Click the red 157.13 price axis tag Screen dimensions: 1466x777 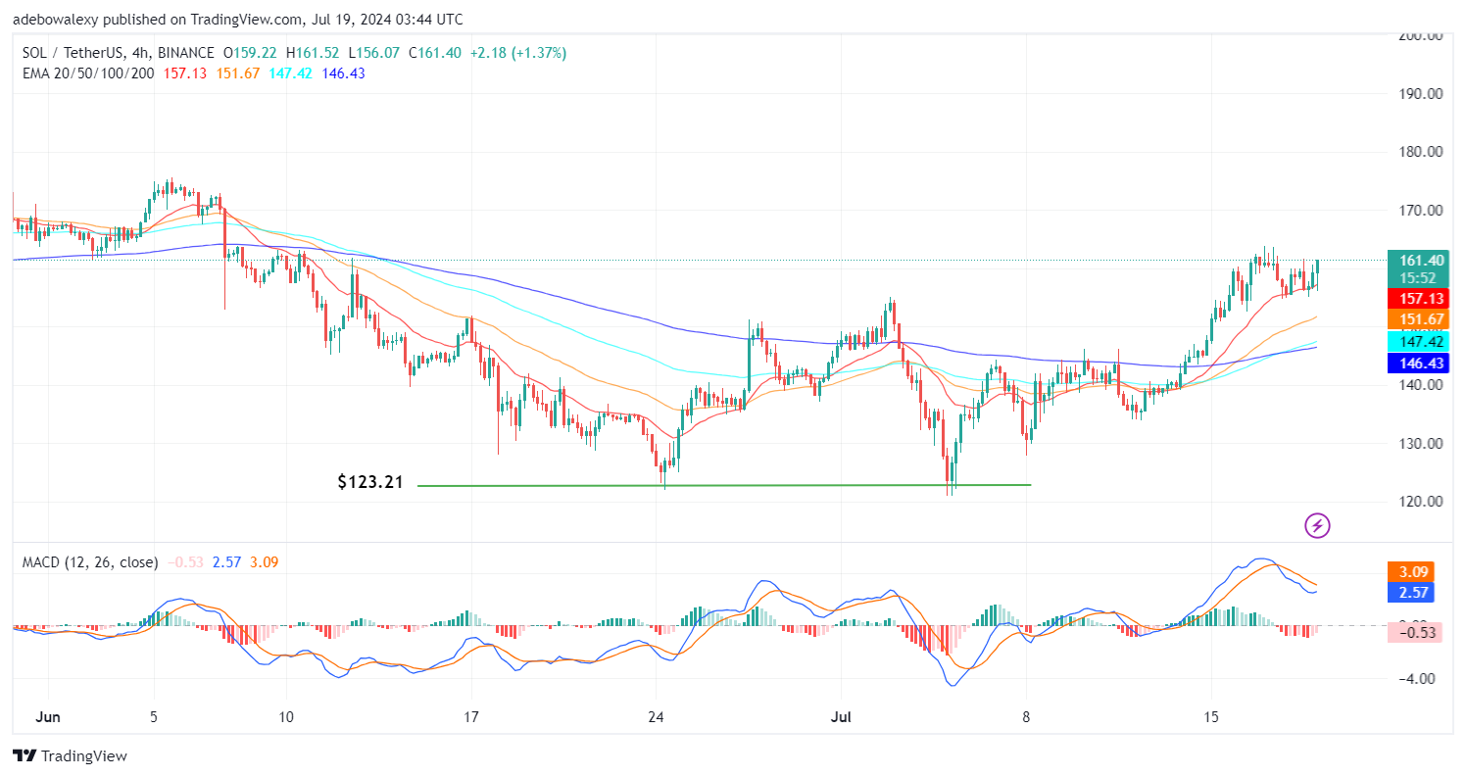coord(1418,298)
